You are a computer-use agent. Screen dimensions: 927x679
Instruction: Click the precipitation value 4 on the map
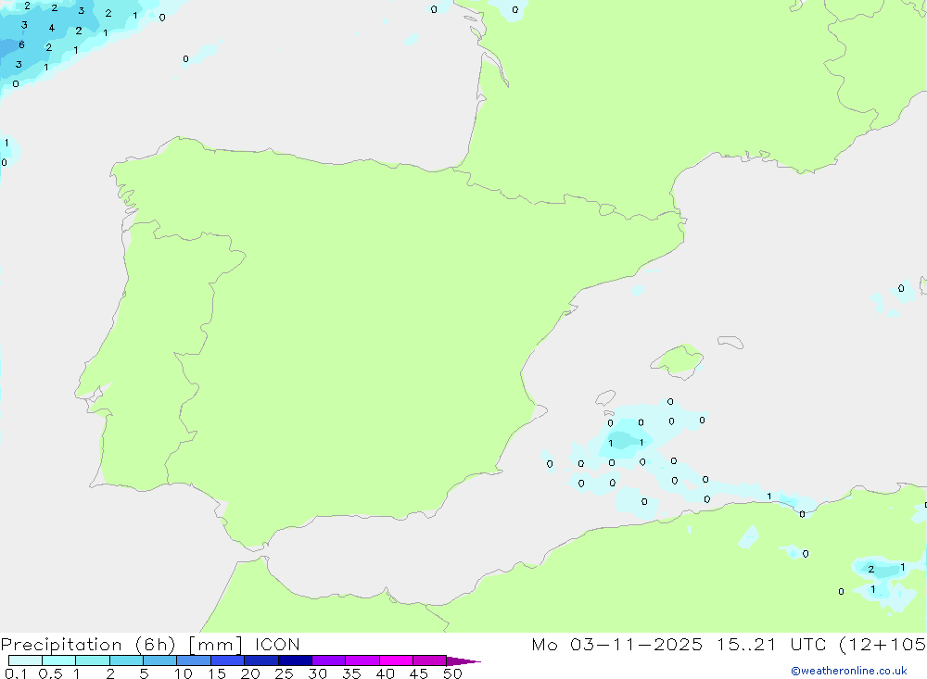click(x=51, y=28)
